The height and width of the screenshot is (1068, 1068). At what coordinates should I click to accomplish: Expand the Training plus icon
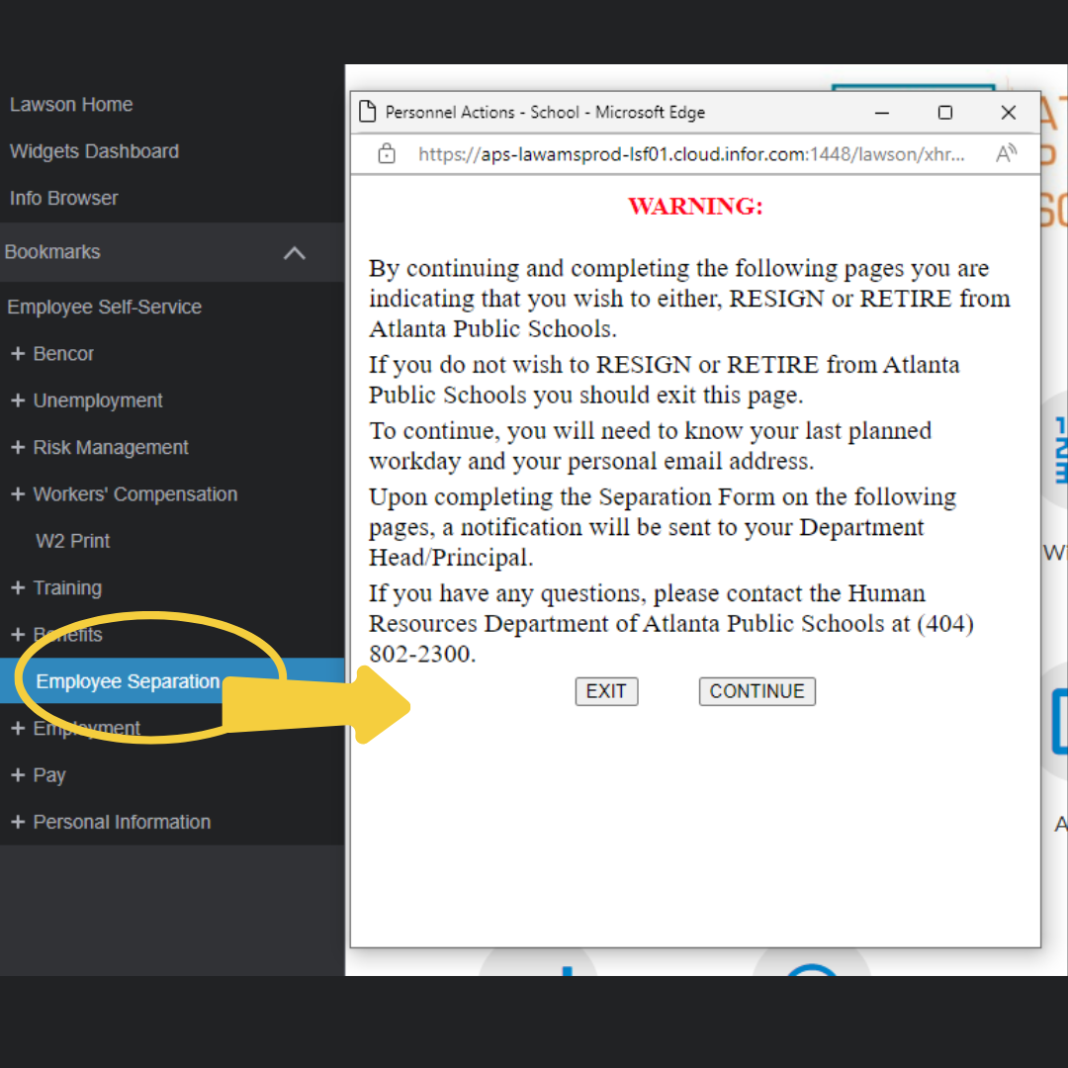point(19,587)
